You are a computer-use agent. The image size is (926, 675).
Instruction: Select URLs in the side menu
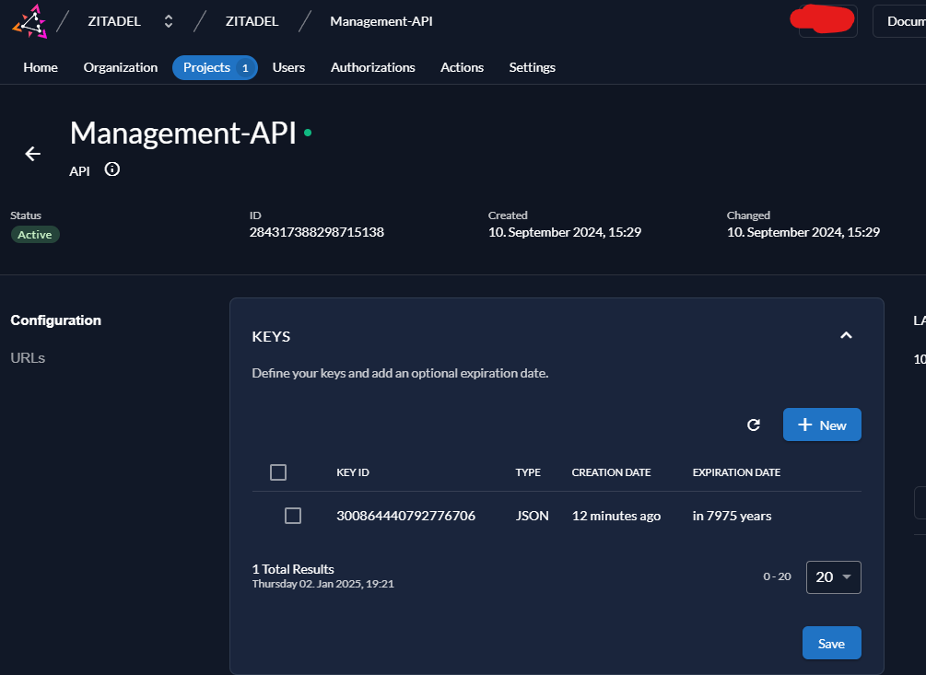[x=28, y=357]
